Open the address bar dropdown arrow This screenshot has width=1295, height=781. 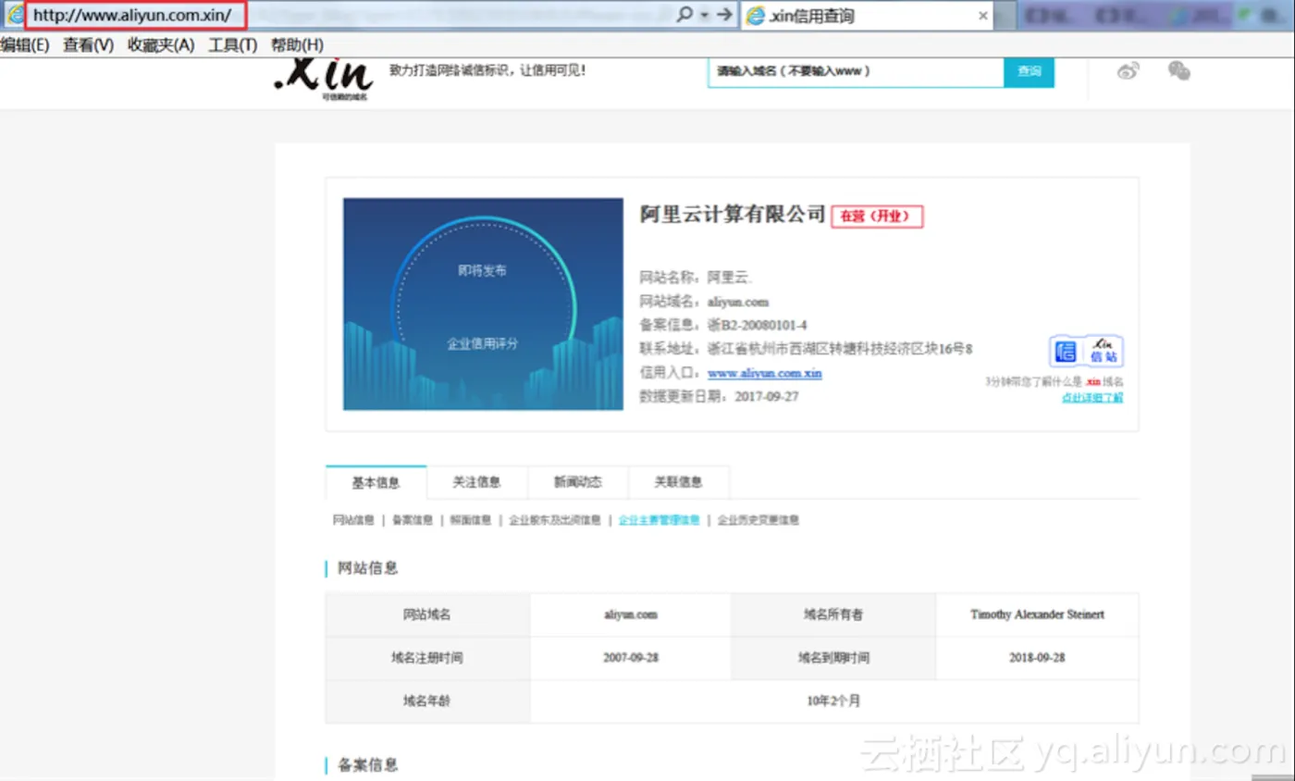point(705,16)
